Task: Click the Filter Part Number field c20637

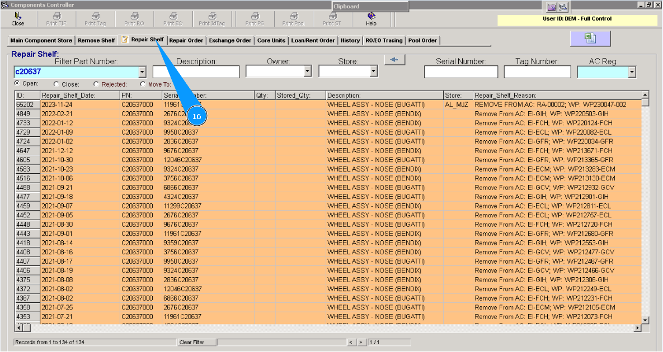Action: tap(77, 72)
